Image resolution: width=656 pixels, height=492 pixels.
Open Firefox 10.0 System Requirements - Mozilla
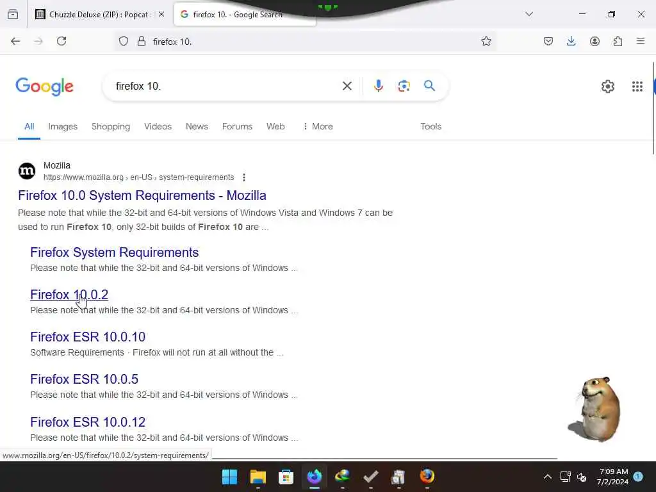coord(142,195)
